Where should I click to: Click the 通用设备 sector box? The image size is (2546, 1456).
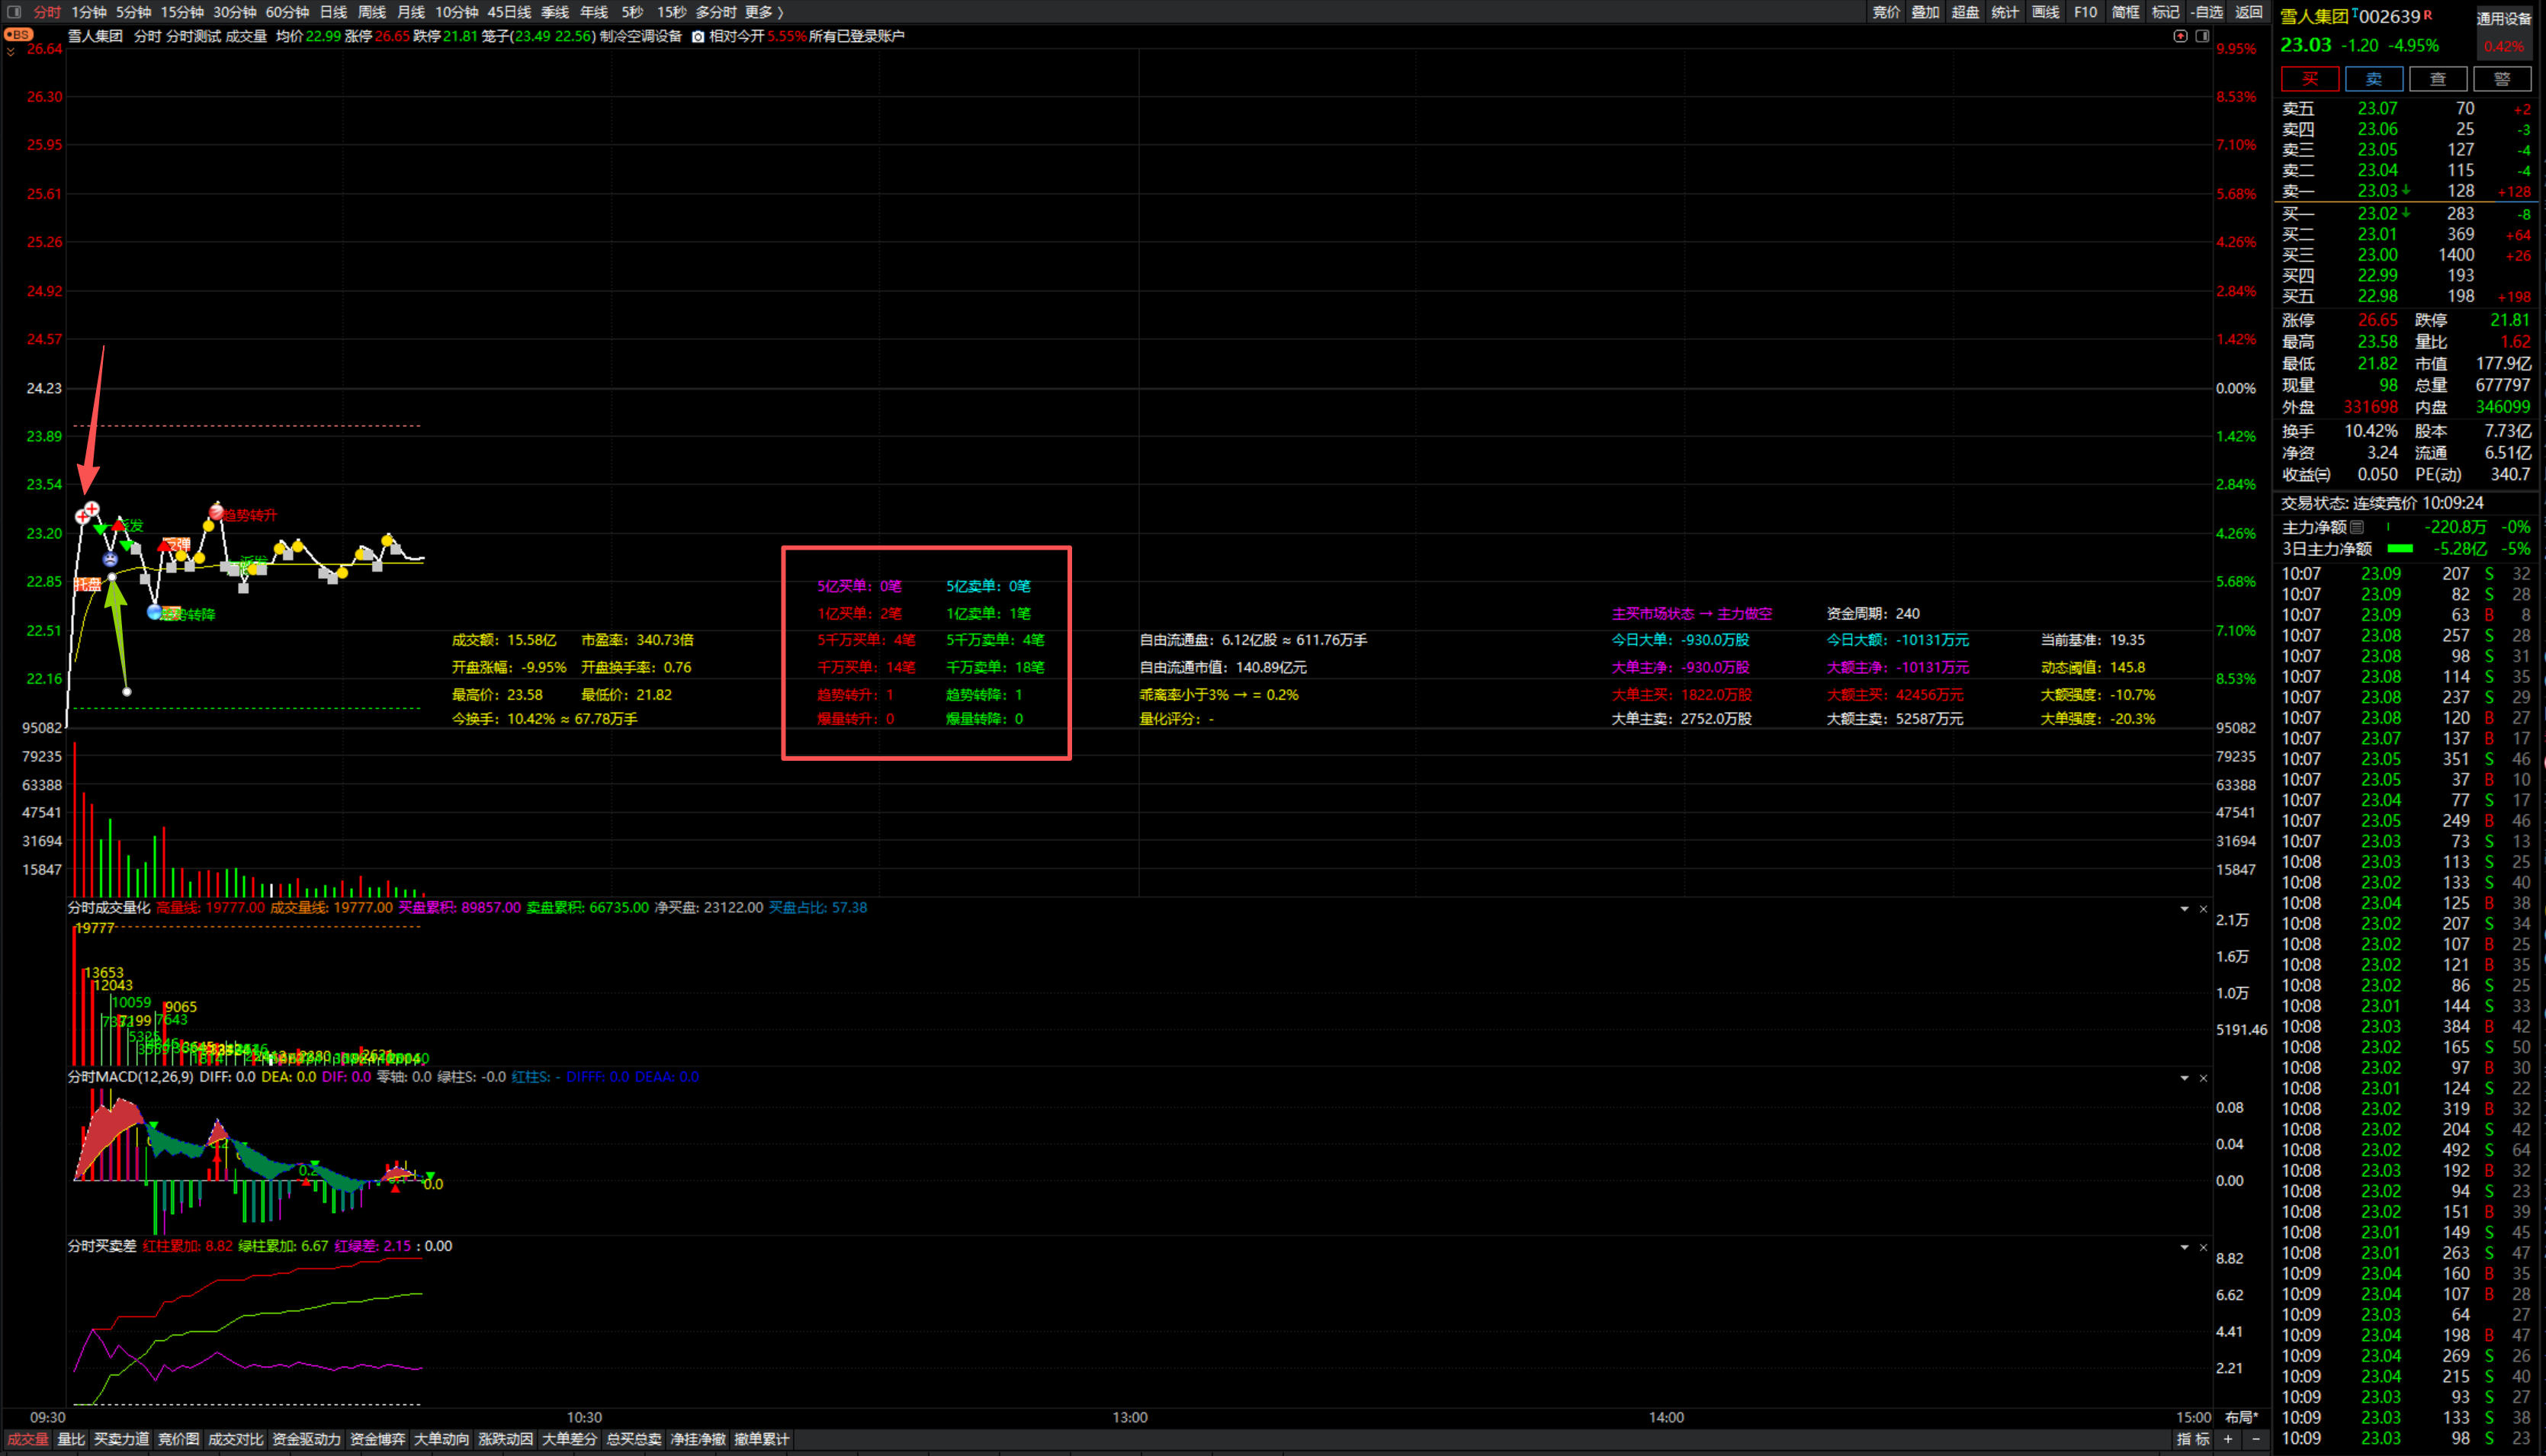[x=2503, y=18]
